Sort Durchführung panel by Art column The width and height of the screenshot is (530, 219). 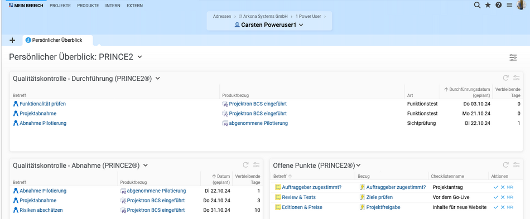click(x=410, y=95)
